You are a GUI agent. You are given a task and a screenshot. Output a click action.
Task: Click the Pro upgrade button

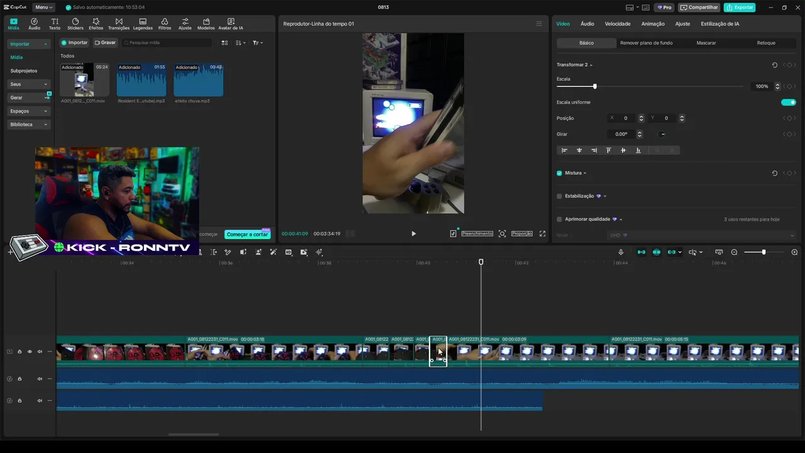click(664, 8)
